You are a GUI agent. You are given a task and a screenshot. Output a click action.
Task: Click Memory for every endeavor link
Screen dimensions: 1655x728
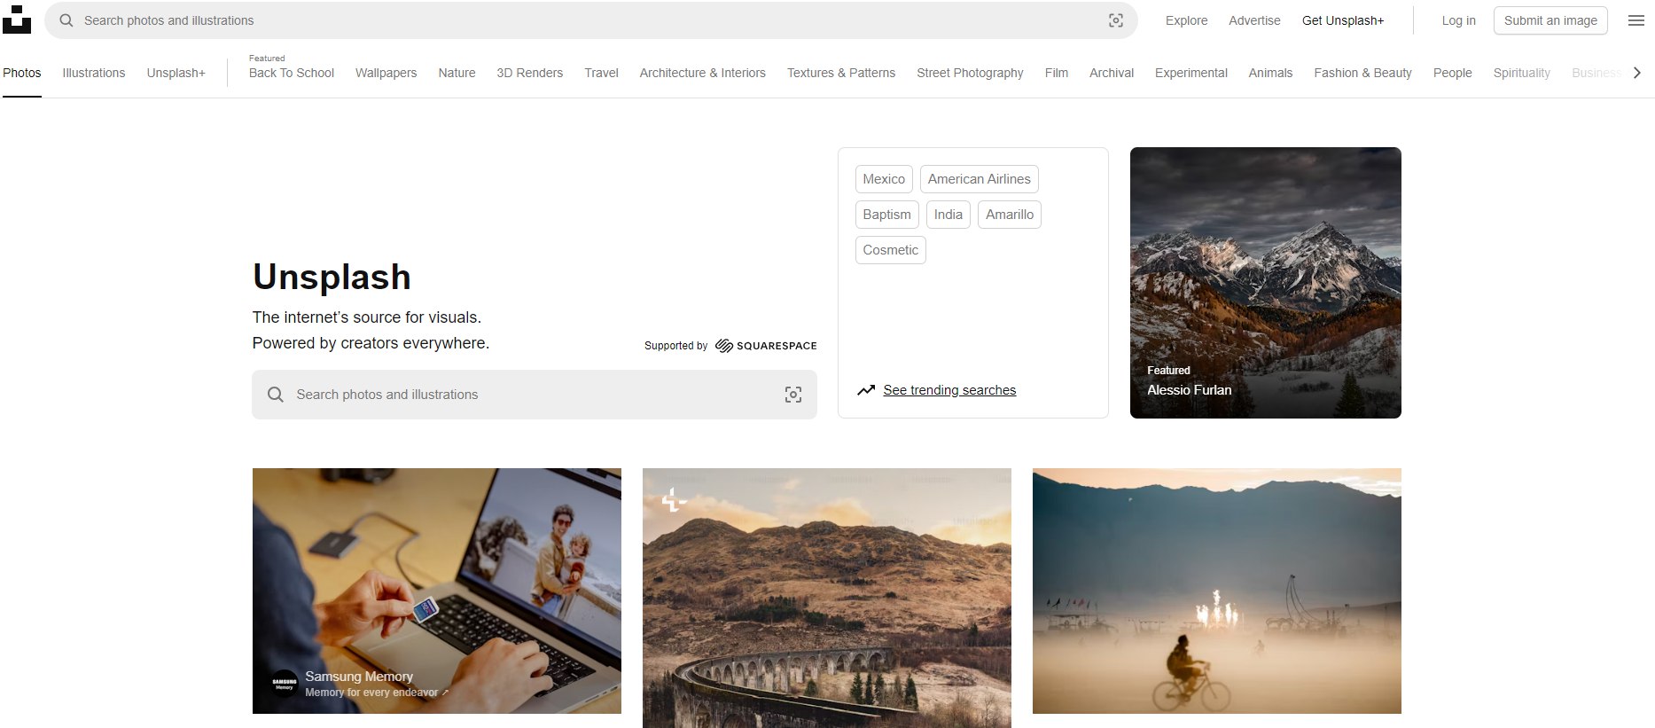[377, 693]
